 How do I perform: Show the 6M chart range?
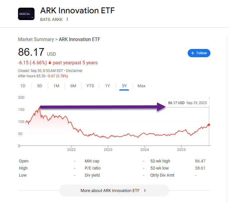point(73,86)
